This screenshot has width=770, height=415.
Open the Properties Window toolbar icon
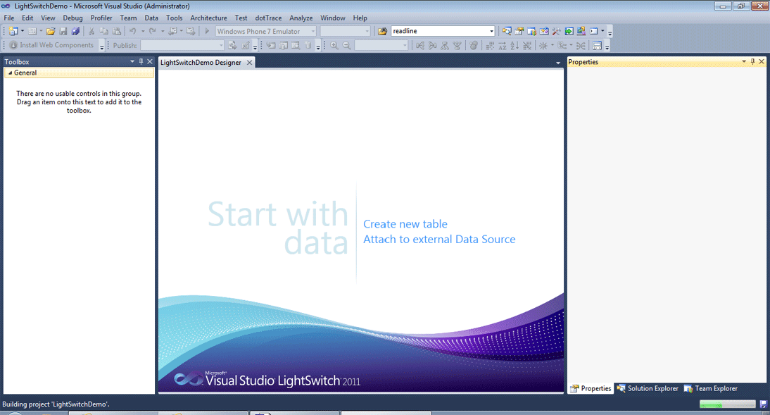tap(519, 31)
